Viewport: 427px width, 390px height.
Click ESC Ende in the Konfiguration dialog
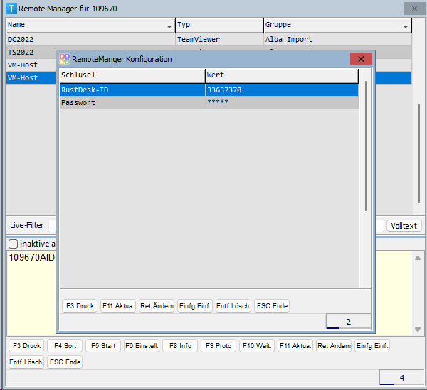coord(272,306)
